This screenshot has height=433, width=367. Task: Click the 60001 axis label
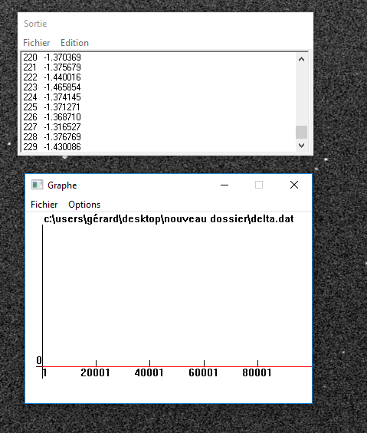pyautogui.click(x=203, y=372)
